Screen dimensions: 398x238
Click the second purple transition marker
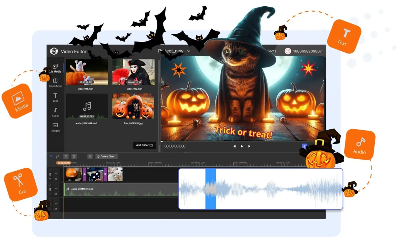(x=106, y=174)
